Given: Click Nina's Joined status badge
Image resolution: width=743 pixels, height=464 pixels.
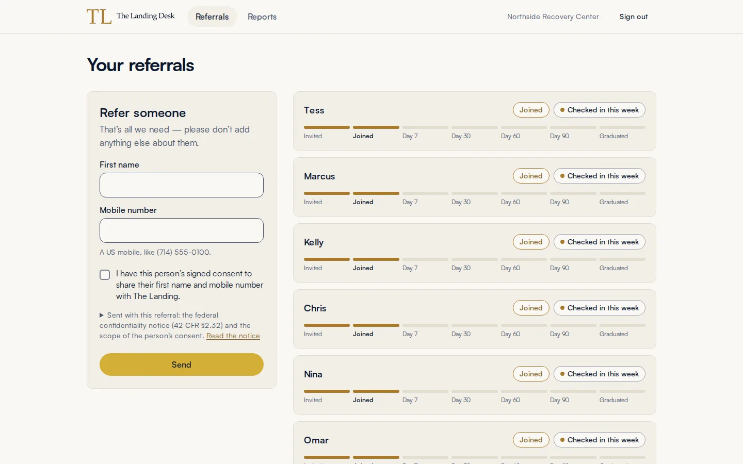Looking at the screenshot, I should pos(531,374).
